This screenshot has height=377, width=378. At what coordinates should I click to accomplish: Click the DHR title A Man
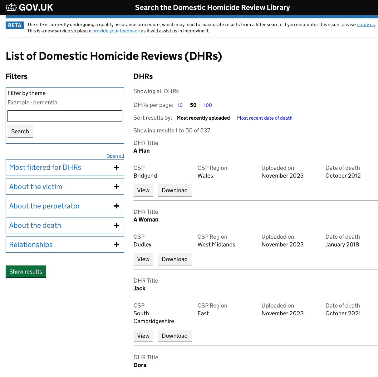click(x=142, y=151)
